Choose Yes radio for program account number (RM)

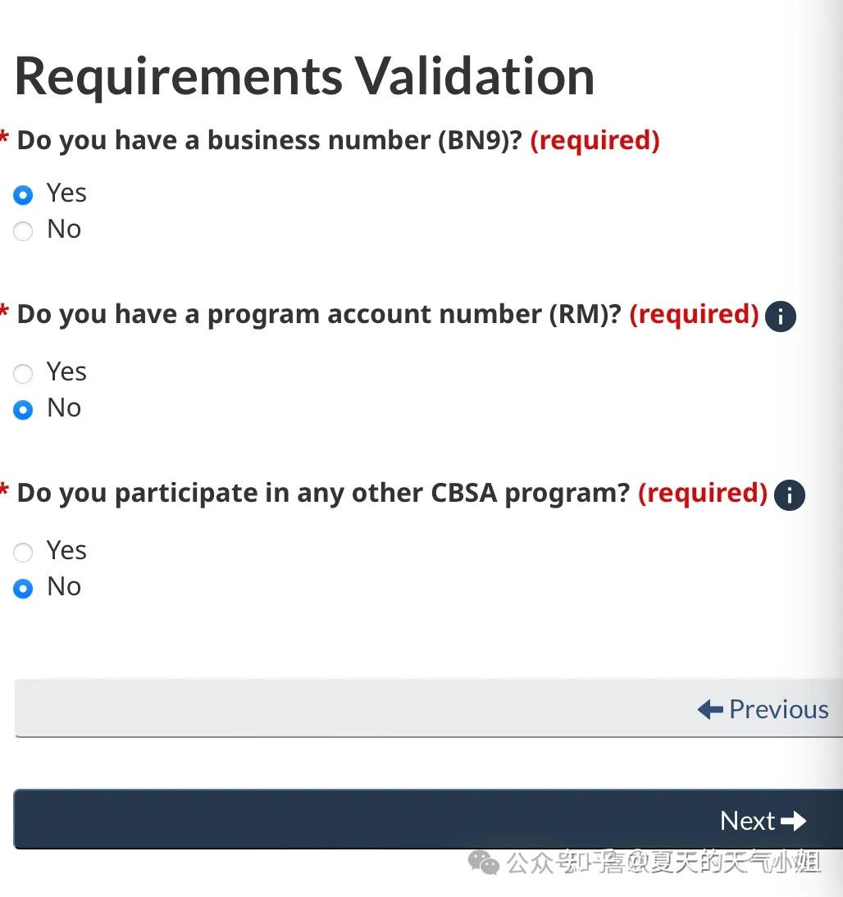(x=23, y=374)
